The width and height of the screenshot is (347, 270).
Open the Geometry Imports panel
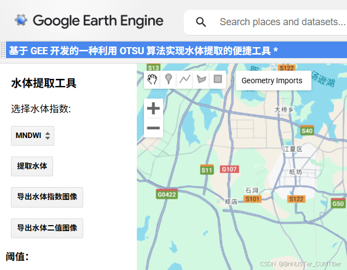274,81
